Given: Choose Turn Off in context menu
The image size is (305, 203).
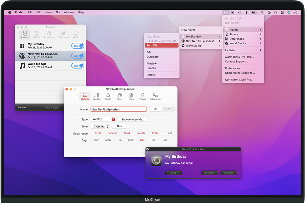Looking at the screenshot, I should point(162,45).
